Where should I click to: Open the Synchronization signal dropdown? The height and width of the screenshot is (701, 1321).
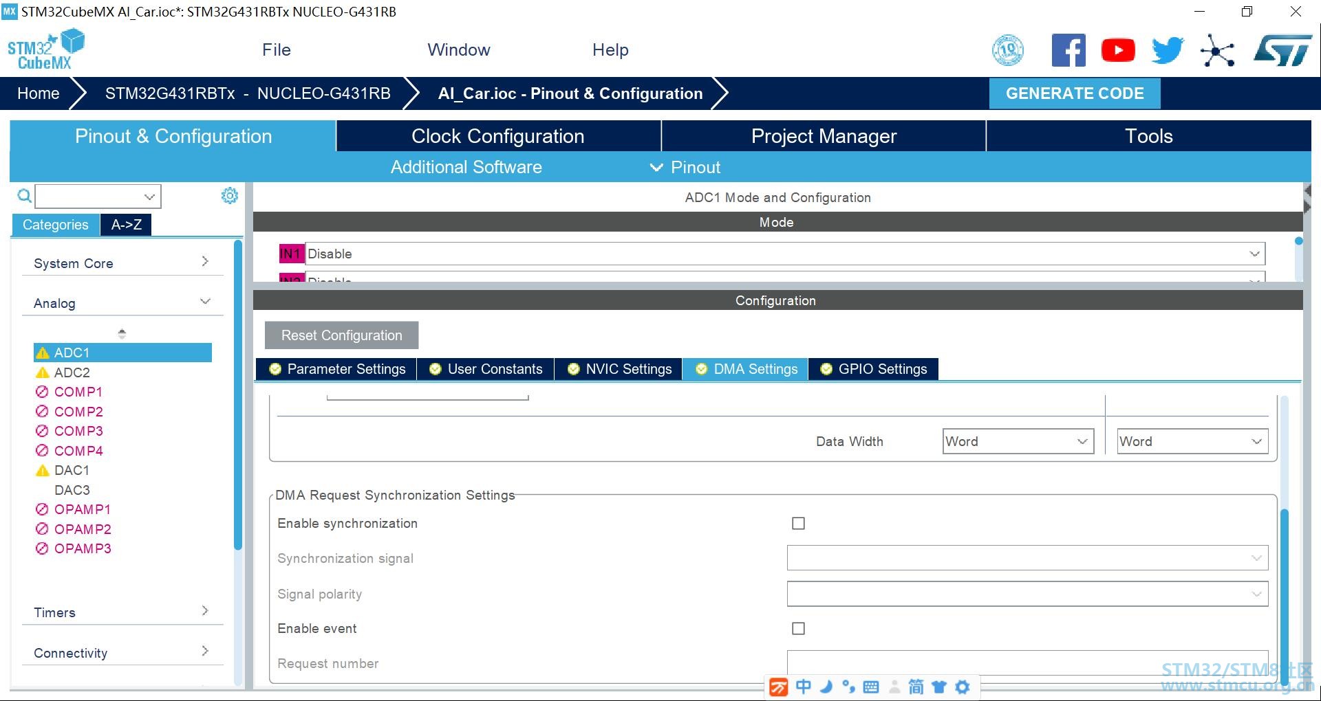[1027, 558]
